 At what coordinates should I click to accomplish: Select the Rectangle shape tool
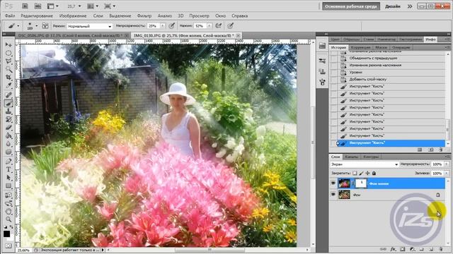(x=8, y=186)
